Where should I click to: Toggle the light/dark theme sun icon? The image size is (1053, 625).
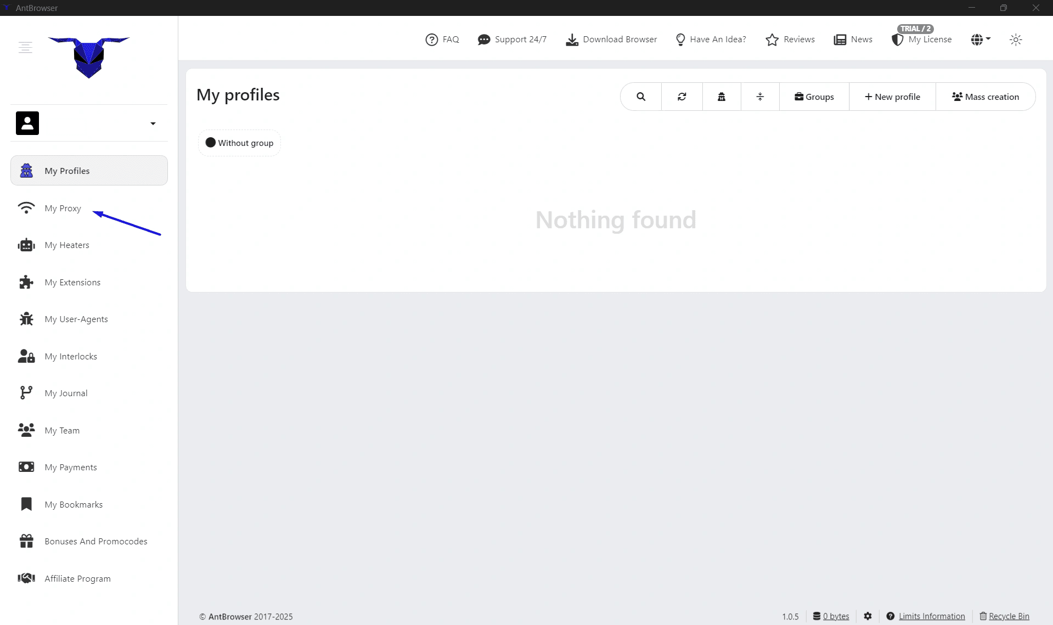(1016, 40)
